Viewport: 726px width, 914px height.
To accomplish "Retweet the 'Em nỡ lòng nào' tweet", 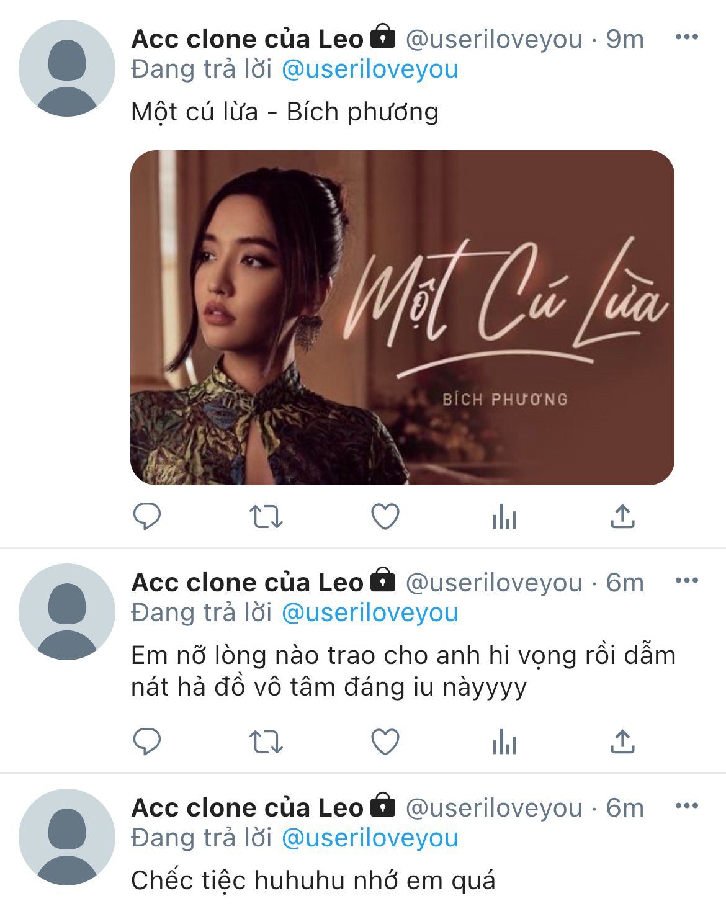I will pyautogui.click(x=266, y=742).
